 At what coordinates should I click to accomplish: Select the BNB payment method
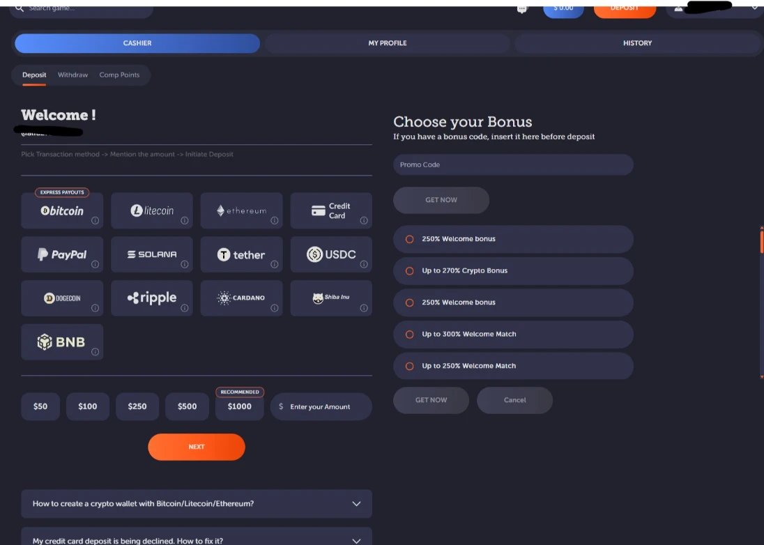(62, 341)
